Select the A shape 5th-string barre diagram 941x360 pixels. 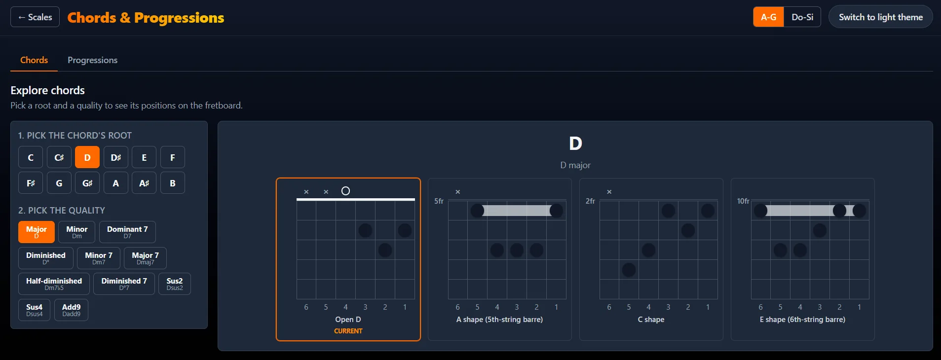tap(500, 259)
